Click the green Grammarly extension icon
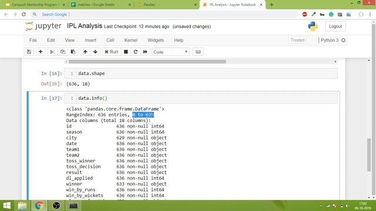 point(331,14)
